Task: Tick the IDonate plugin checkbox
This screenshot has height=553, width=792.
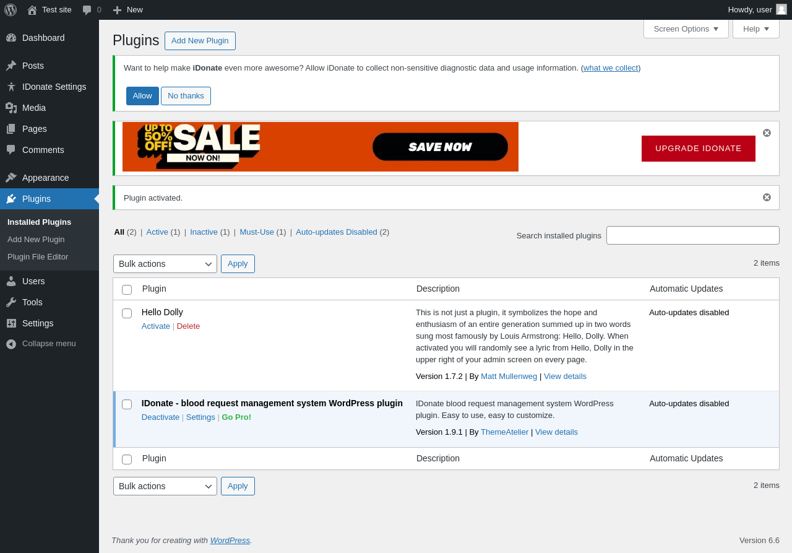Action: point(127,404)
